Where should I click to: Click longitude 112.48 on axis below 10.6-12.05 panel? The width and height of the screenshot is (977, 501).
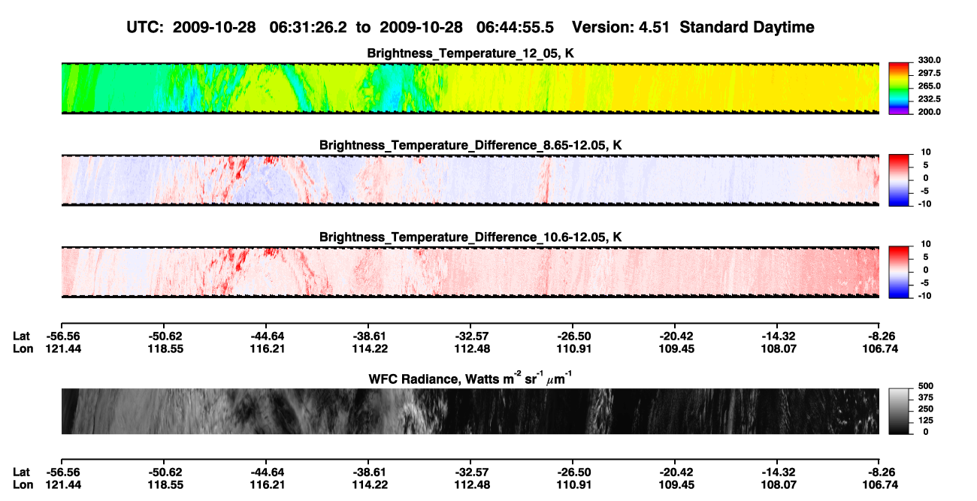[470, 349]
